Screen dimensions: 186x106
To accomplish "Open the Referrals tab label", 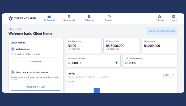I will tap(89, 20).
